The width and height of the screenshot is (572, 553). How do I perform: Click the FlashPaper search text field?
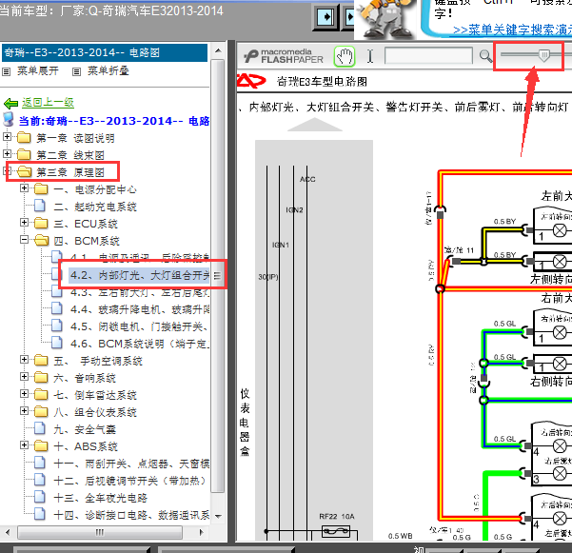tap(428, 56)
